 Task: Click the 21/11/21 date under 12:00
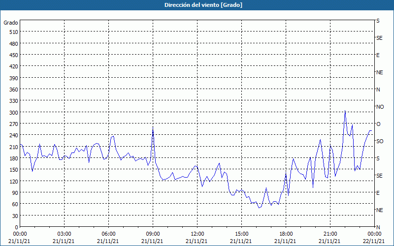point(197,241)
